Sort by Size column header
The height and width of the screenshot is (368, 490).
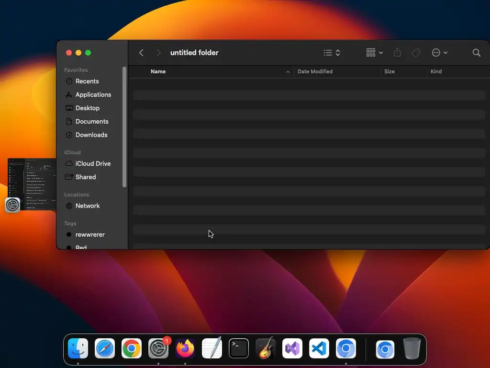click(390, 71)
